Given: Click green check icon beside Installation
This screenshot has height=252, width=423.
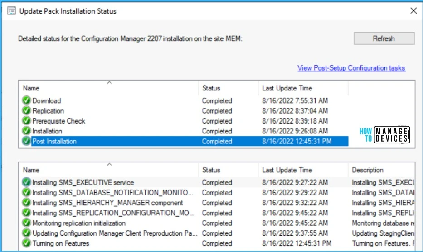Looking at the screenshot, I should (26, 131).
